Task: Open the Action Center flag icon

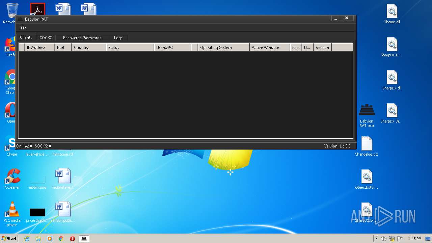Action: click(x=400, y=239)
